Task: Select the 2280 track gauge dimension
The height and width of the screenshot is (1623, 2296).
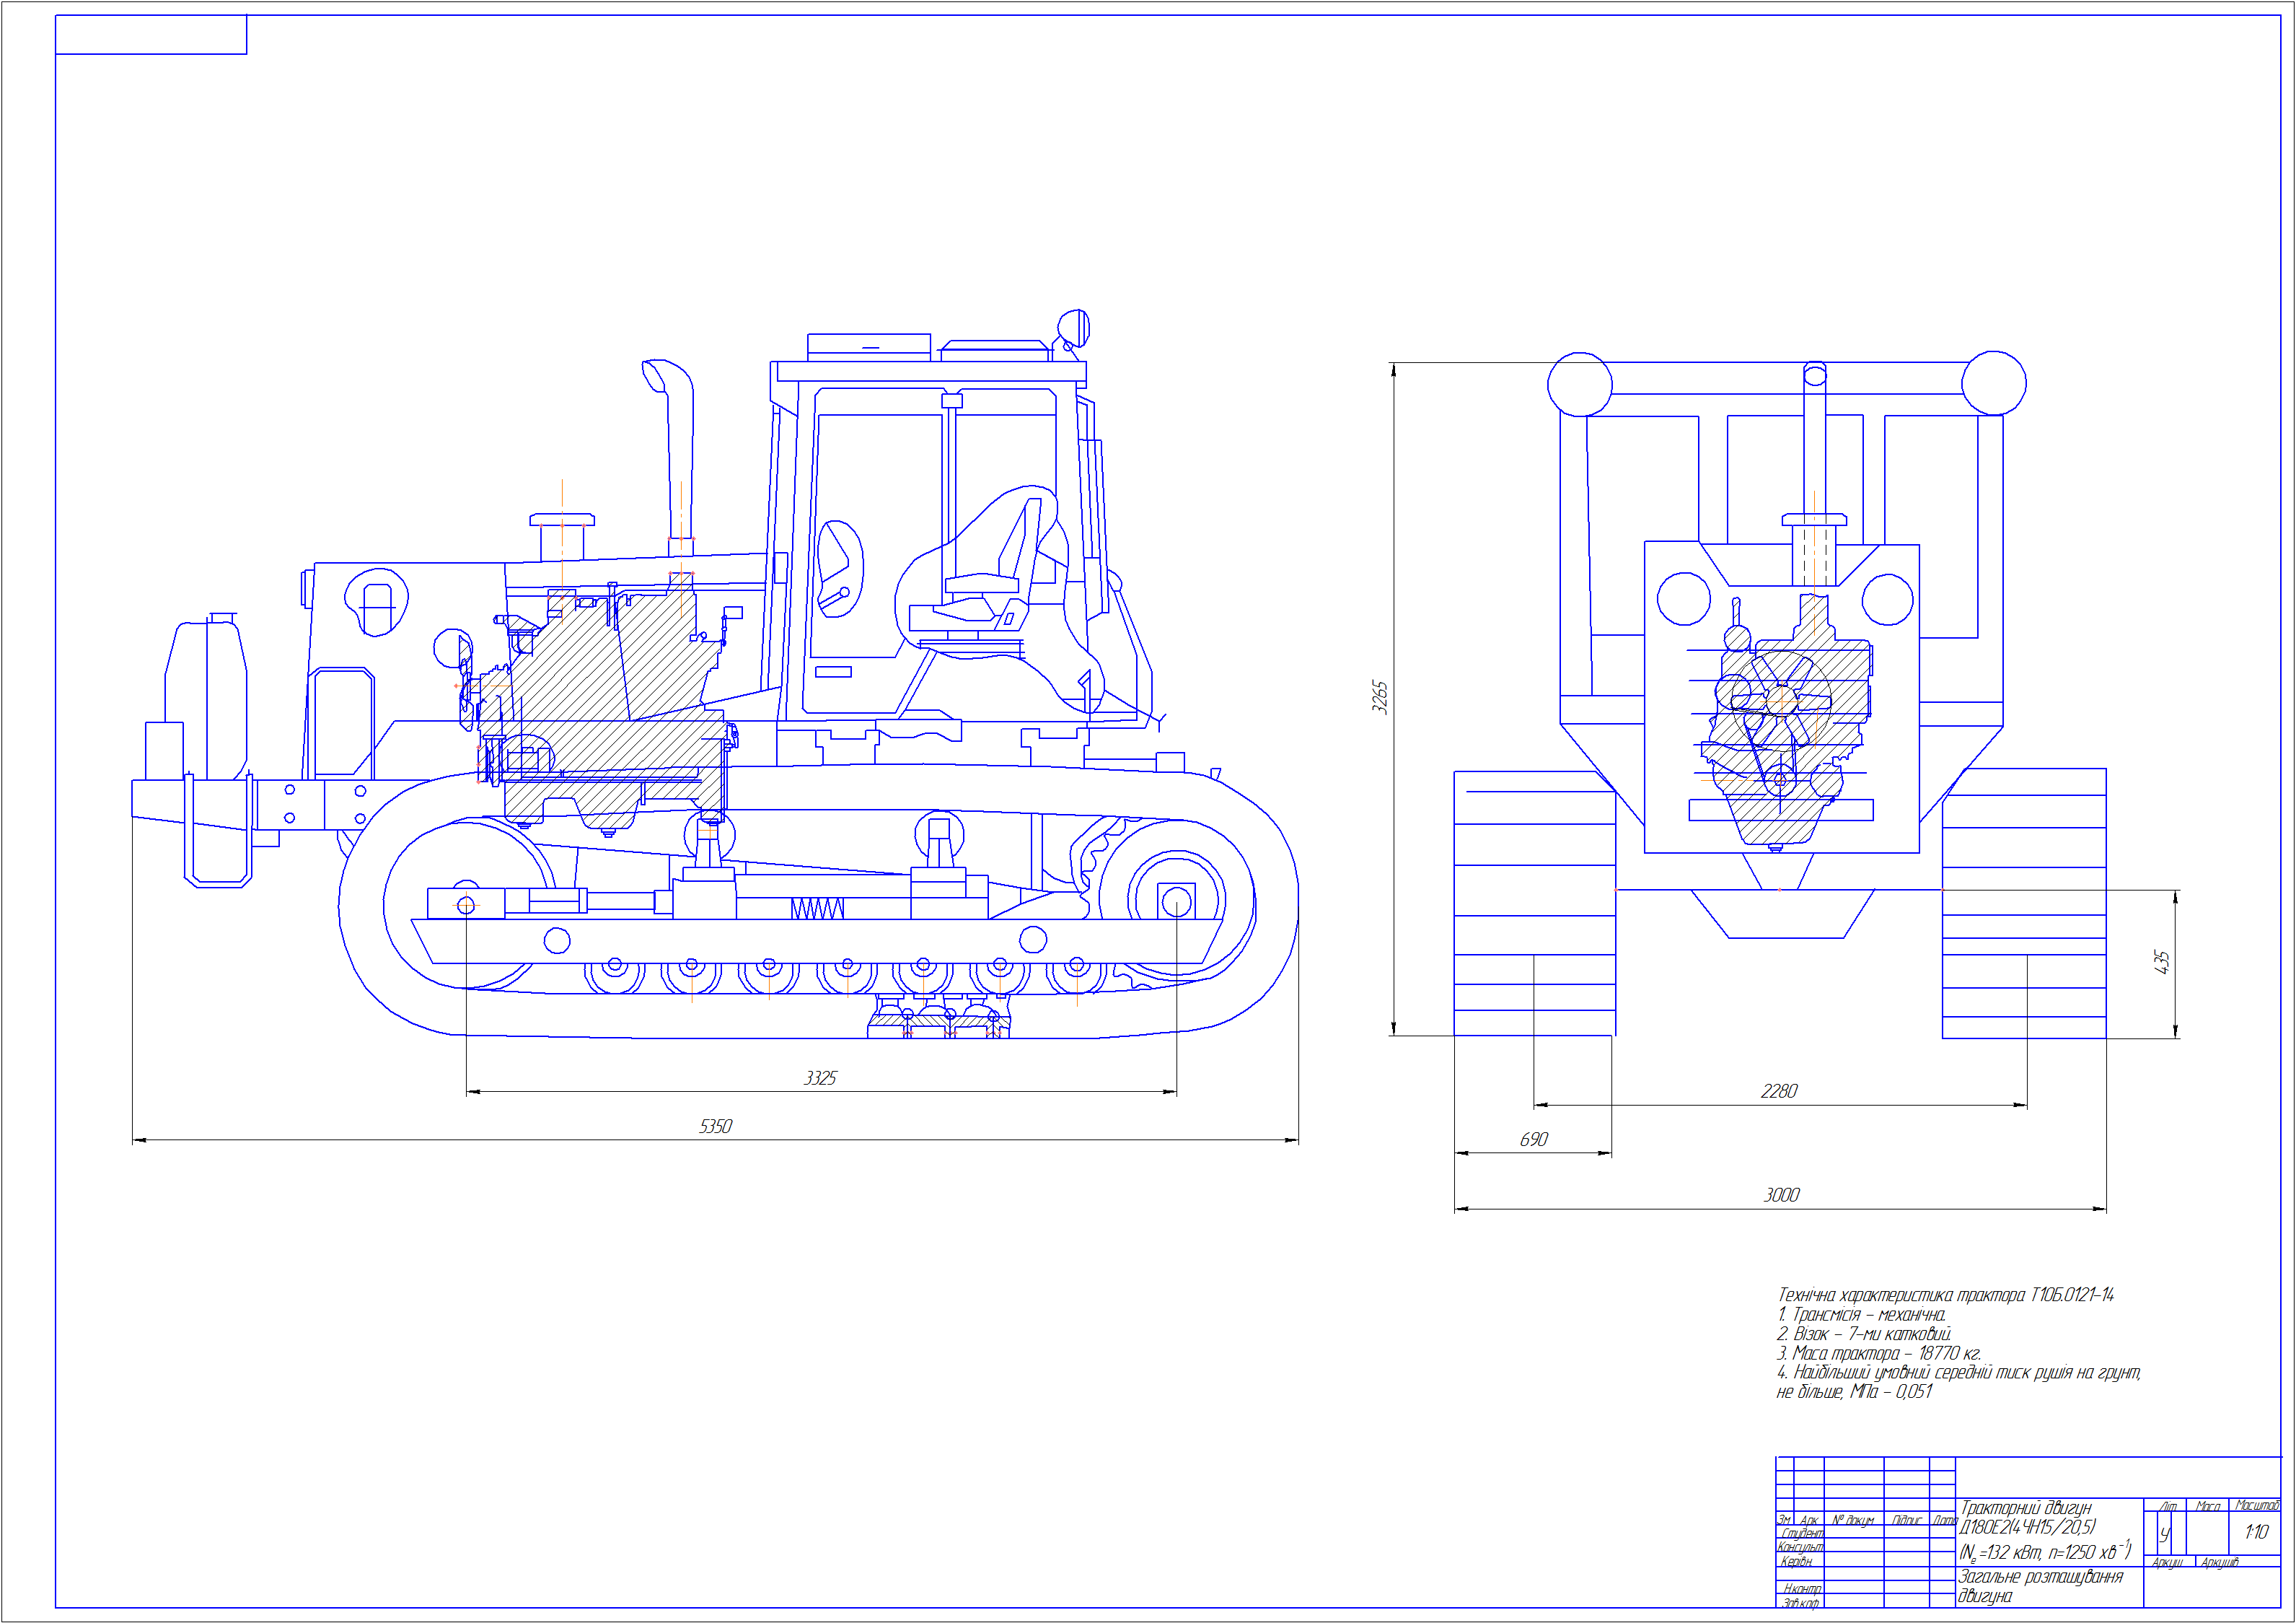Action: [1778, 1090]
